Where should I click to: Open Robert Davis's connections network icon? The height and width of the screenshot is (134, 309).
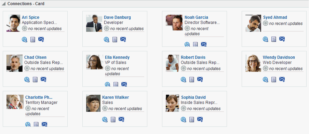coord(184,80)
